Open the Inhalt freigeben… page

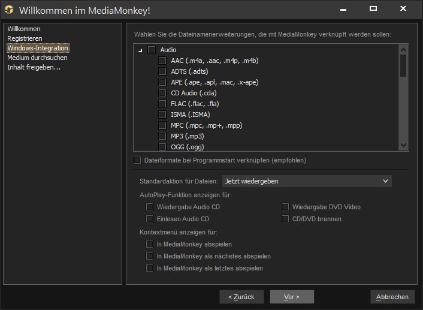pos(34,67)
